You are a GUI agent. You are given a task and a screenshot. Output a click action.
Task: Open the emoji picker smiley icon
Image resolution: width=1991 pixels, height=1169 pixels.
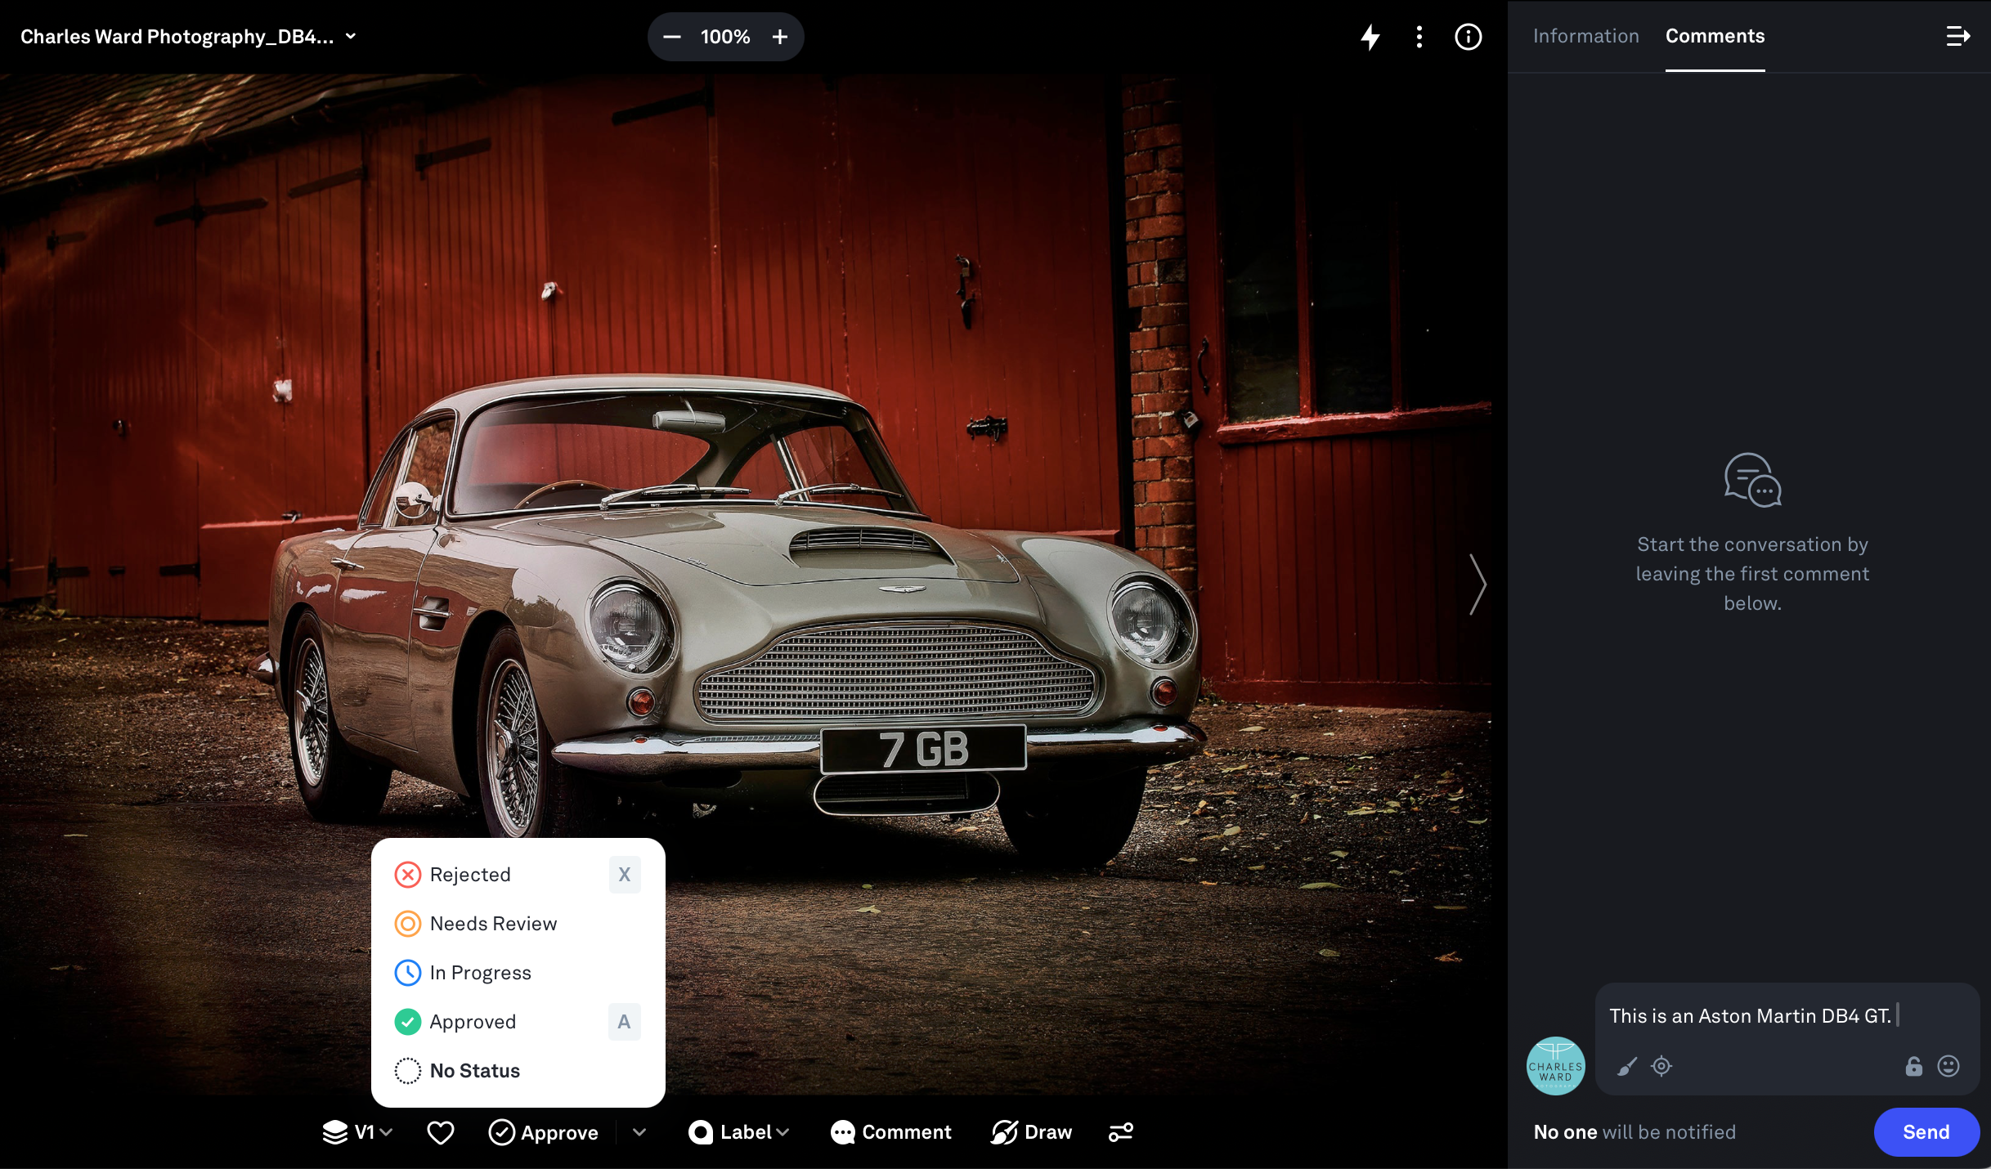coord(1949,1066)
